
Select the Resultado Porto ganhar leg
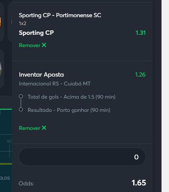tap(69, 110)
